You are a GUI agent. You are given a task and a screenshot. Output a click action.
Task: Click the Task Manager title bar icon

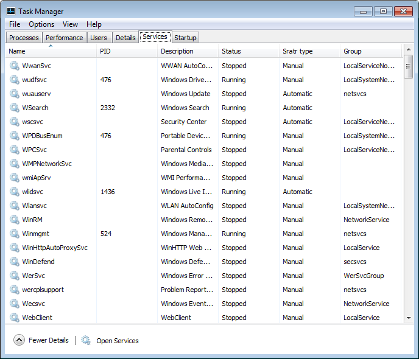click(x=11, y=11)
